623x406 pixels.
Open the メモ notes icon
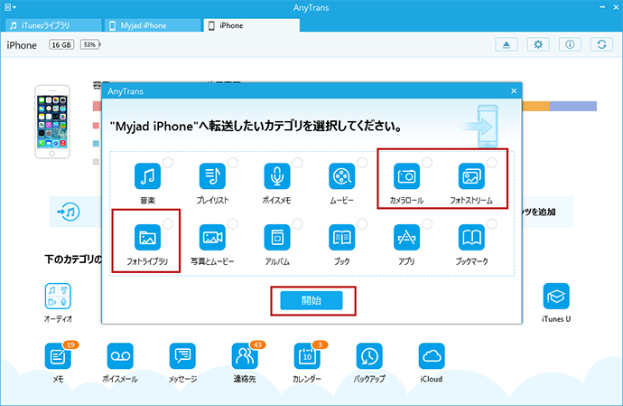click(x=58, y=356)
